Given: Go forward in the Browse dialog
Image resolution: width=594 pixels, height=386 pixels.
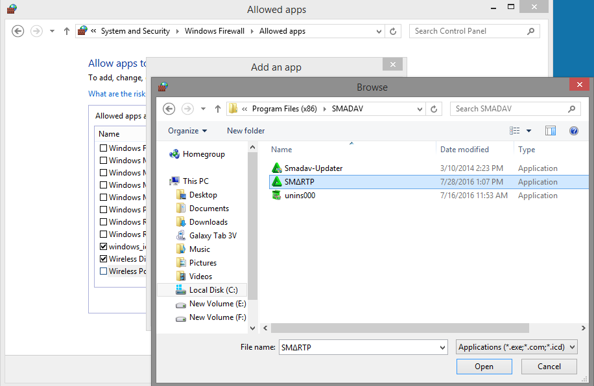Looking at the screenshot, I should 187,109.
